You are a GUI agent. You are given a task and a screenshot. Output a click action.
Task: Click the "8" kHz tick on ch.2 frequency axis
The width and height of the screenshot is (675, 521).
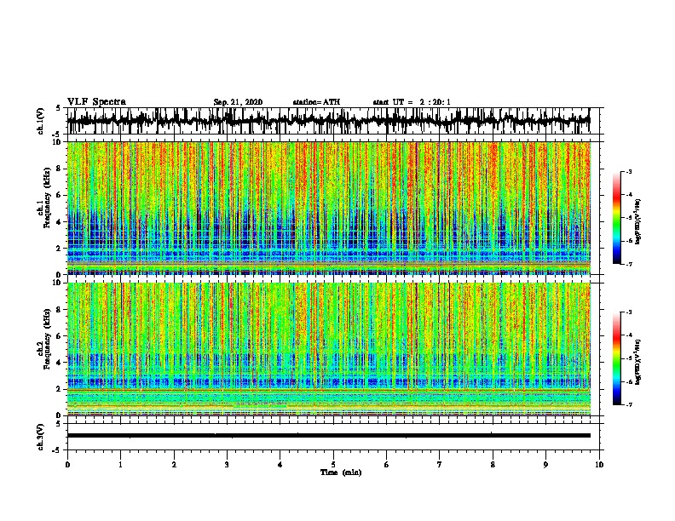tap(60, 310)
